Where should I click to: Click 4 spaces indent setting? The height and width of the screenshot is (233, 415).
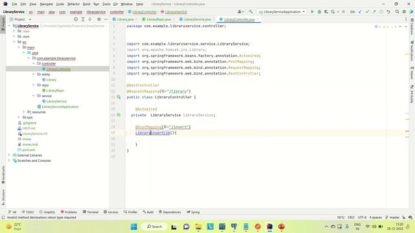click(x=375, y=217)
